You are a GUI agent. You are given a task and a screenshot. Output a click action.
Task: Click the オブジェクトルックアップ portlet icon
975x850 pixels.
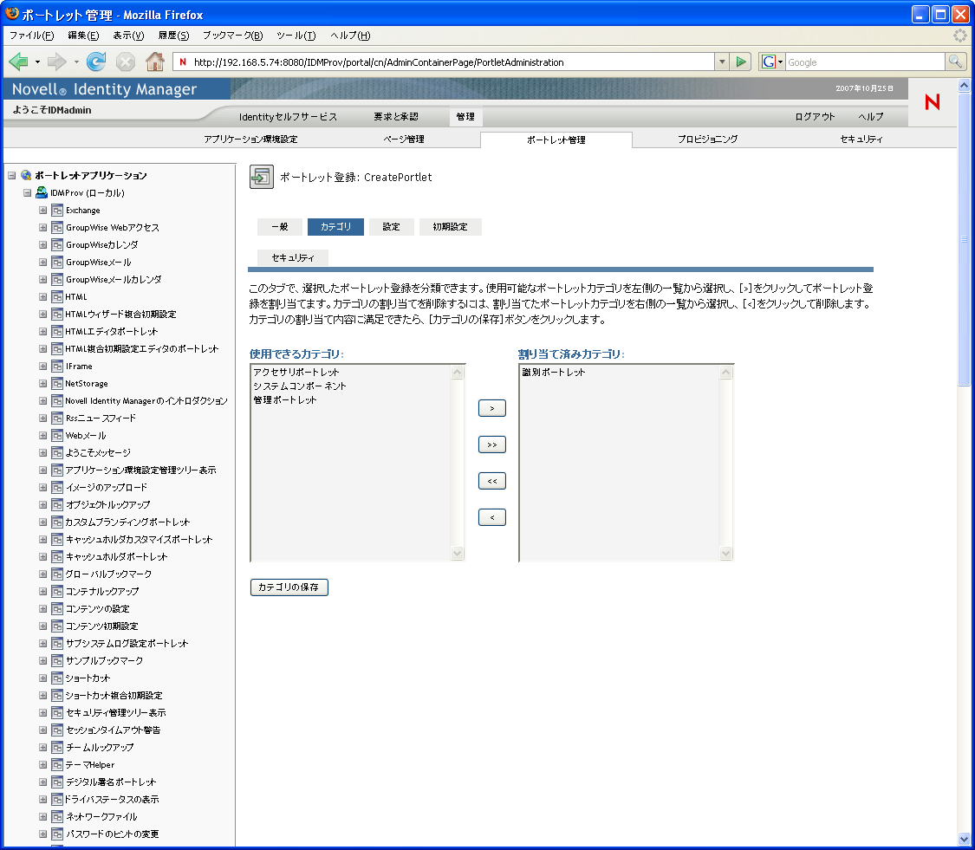tap(57, 505)
